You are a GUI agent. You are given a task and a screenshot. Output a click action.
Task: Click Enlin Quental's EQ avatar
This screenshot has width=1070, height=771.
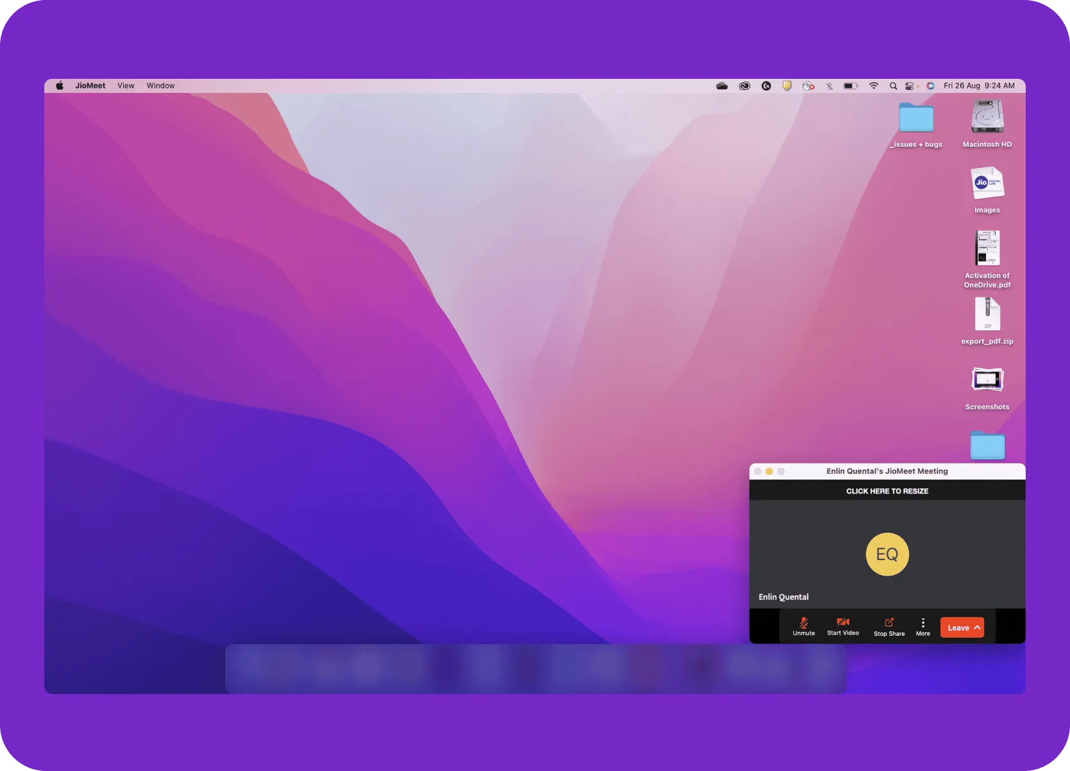[x=887, y=554]
